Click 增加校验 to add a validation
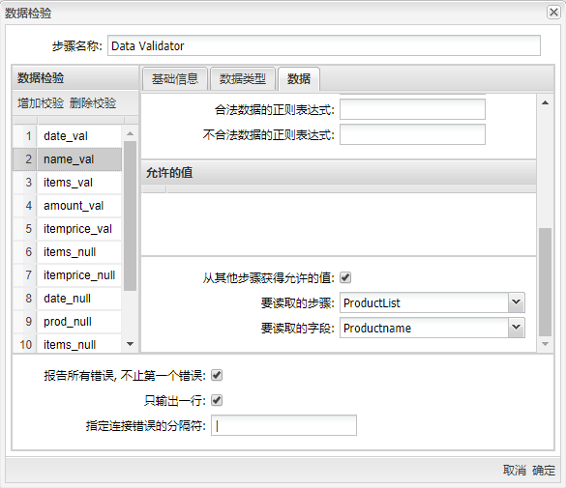Screen dimensions: 566x488 41,103
